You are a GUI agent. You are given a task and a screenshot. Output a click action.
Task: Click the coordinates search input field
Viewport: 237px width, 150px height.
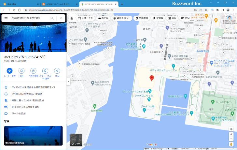click(30, 18)
